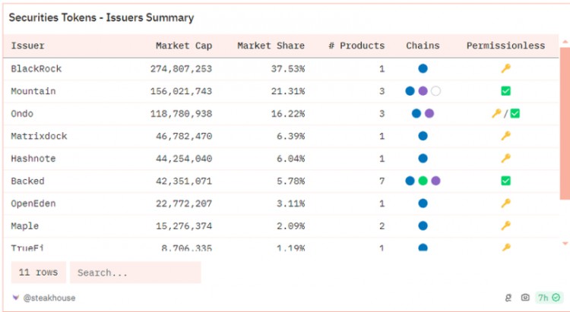The width and height of the screenshot is (570, 312).
Task: Sort by the Permissionless column header
Action: 505,46
